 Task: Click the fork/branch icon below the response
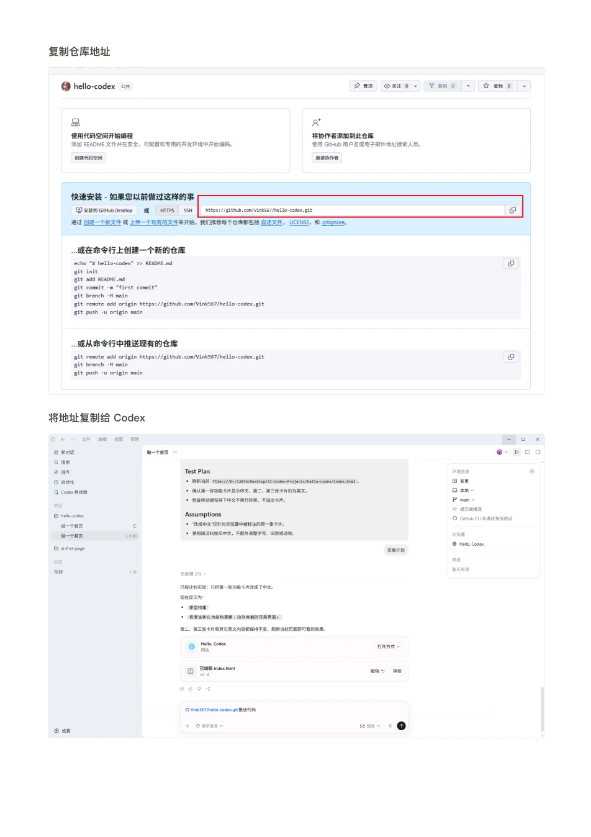pyautogui.click(x=208, y=689)
